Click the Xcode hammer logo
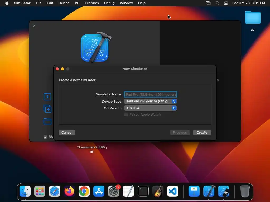Image resolution: width=270 pixels, height=202 pixels. 96,47
